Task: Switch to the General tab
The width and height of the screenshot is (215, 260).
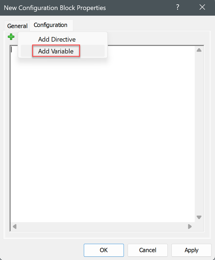Action: tap(17, 26)
